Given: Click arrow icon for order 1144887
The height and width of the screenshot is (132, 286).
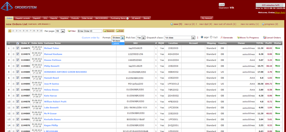Looking at the screenshot, I should (13, 96).
